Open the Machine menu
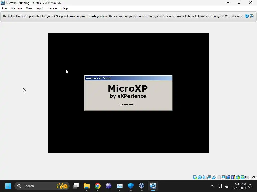 [16, 8]
